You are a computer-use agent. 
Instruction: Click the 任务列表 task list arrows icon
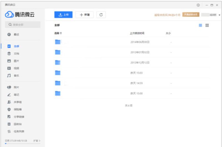[9, 131]
